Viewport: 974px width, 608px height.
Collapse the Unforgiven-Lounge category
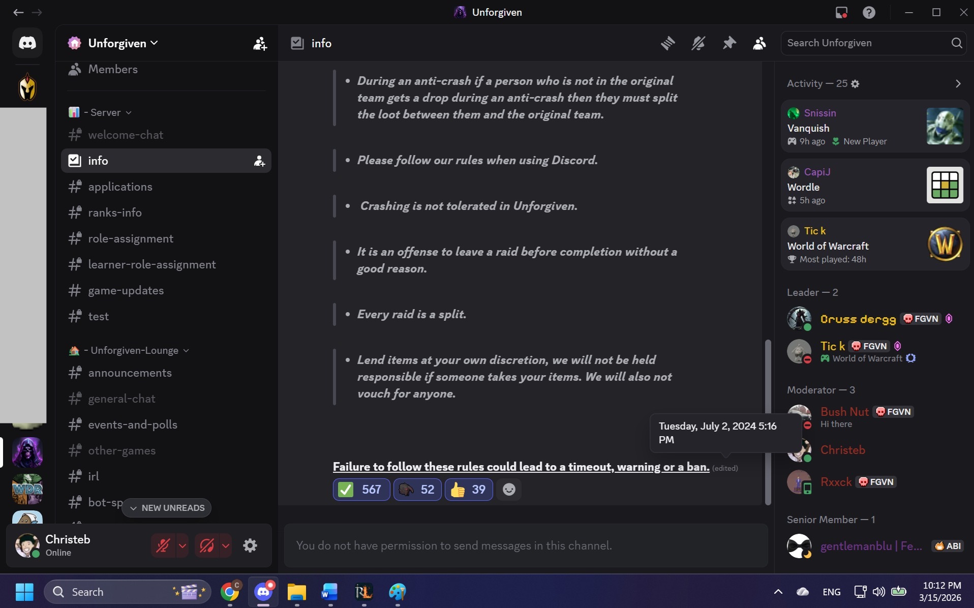click(x=134, y=350)
